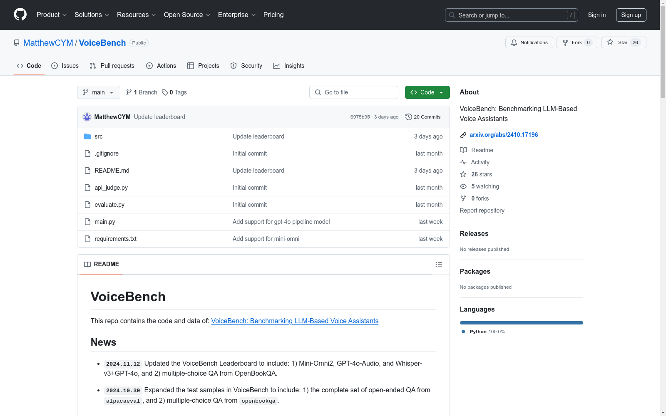Open the README outline list icon
The width and height of the screenshot is (666, 416).
pos(439,265)
